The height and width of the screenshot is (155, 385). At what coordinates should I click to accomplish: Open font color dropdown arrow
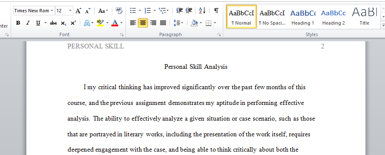121,23
